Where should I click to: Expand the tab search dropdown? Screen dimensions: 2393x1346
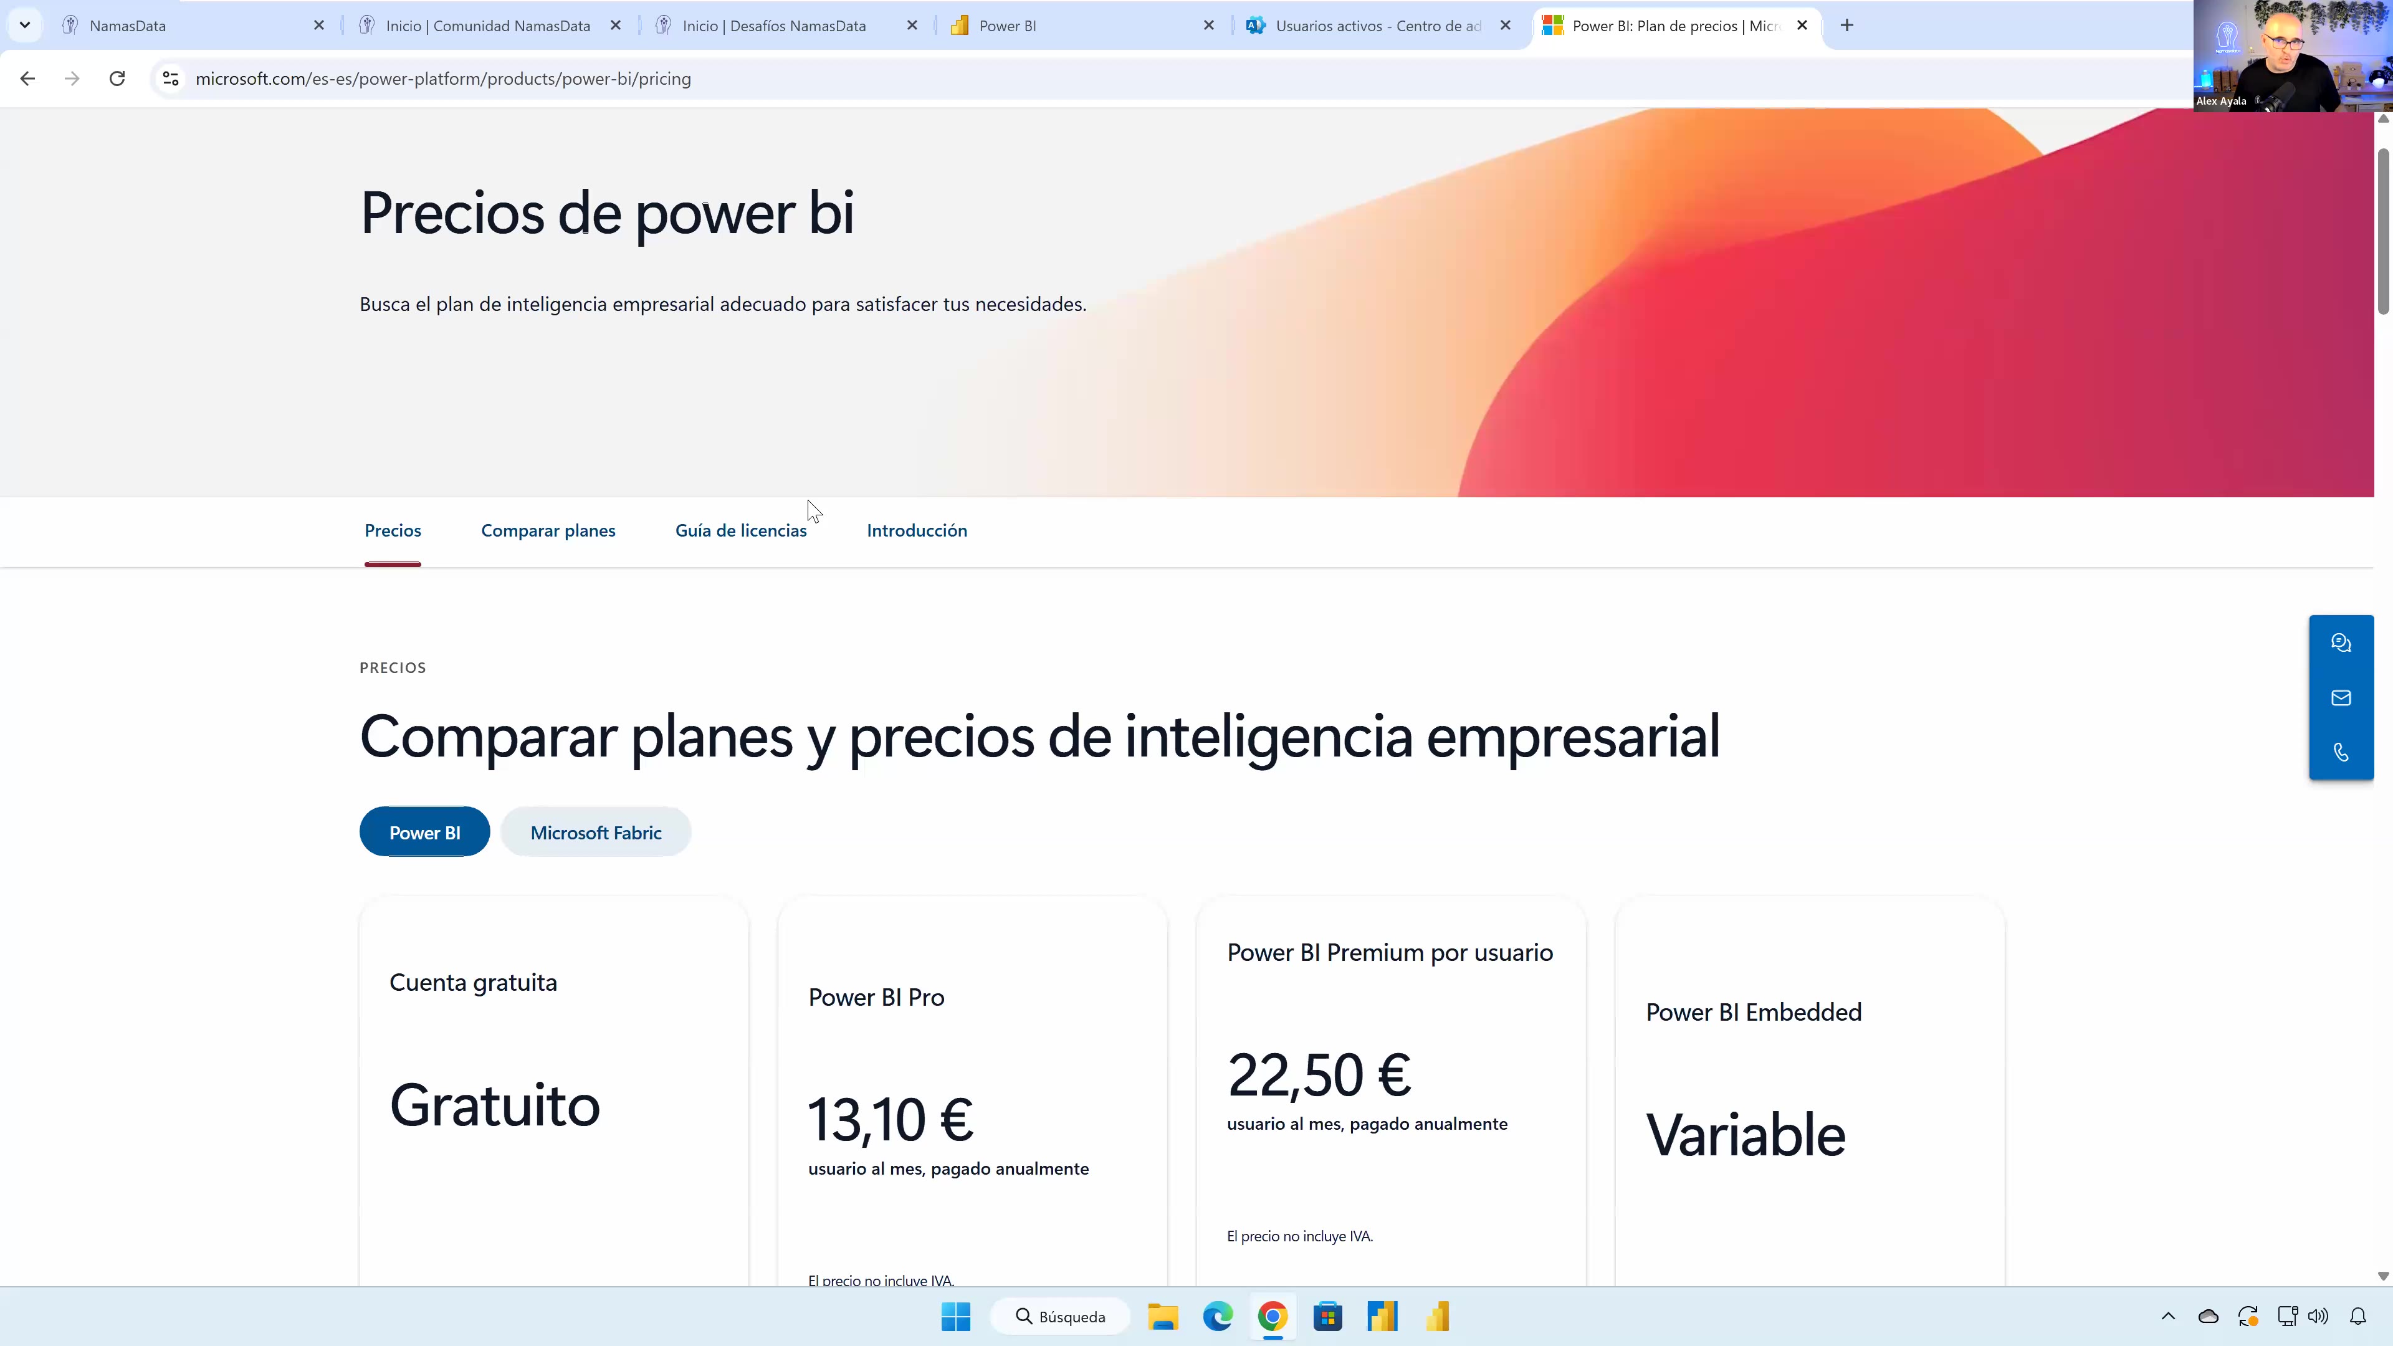25,26
